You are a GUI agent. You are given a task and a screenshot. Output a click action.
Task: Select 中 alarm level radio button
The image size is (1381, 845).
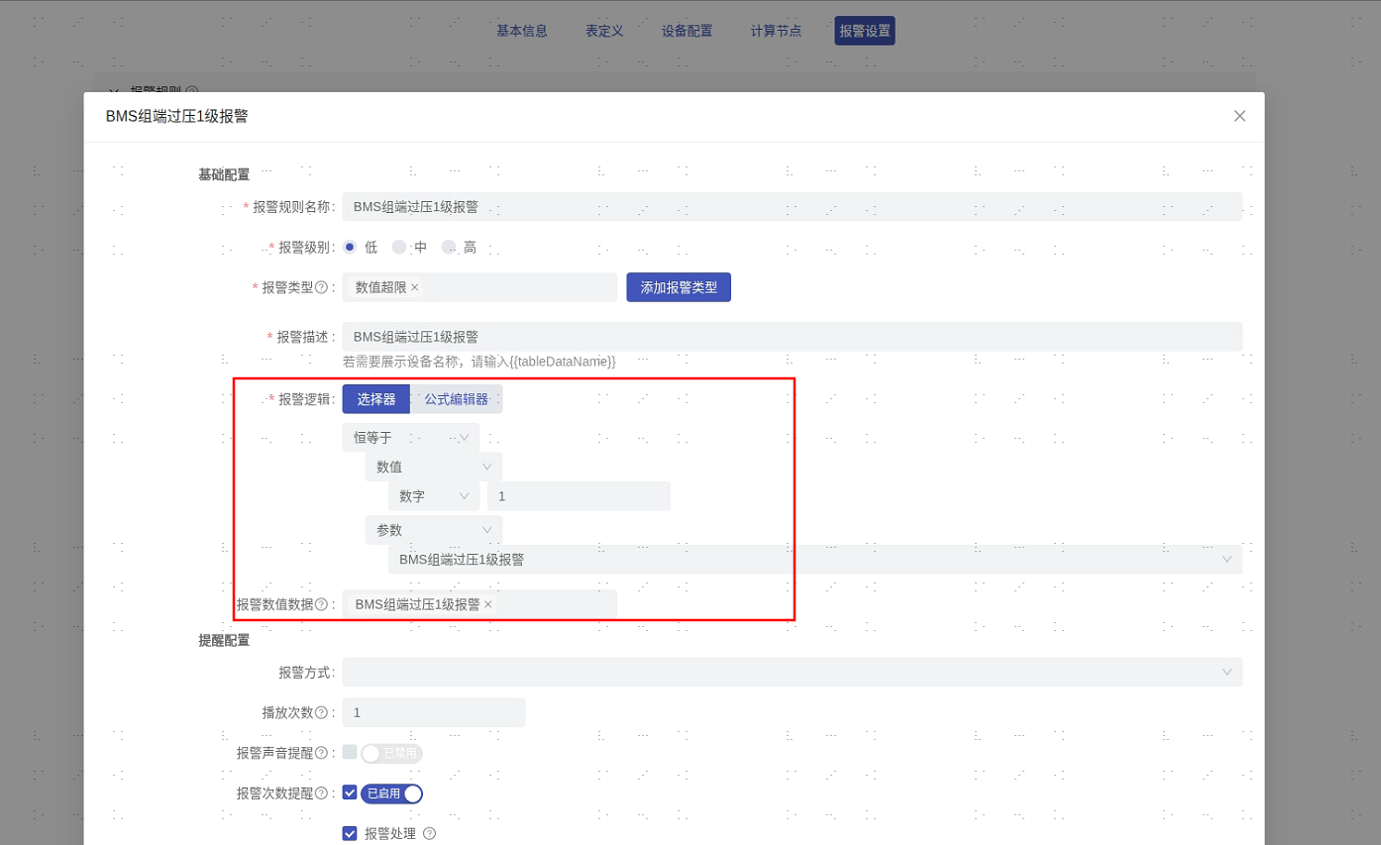[399, 248]
